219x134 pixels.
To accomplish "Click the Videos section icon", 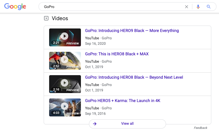I will coord(46,19).
